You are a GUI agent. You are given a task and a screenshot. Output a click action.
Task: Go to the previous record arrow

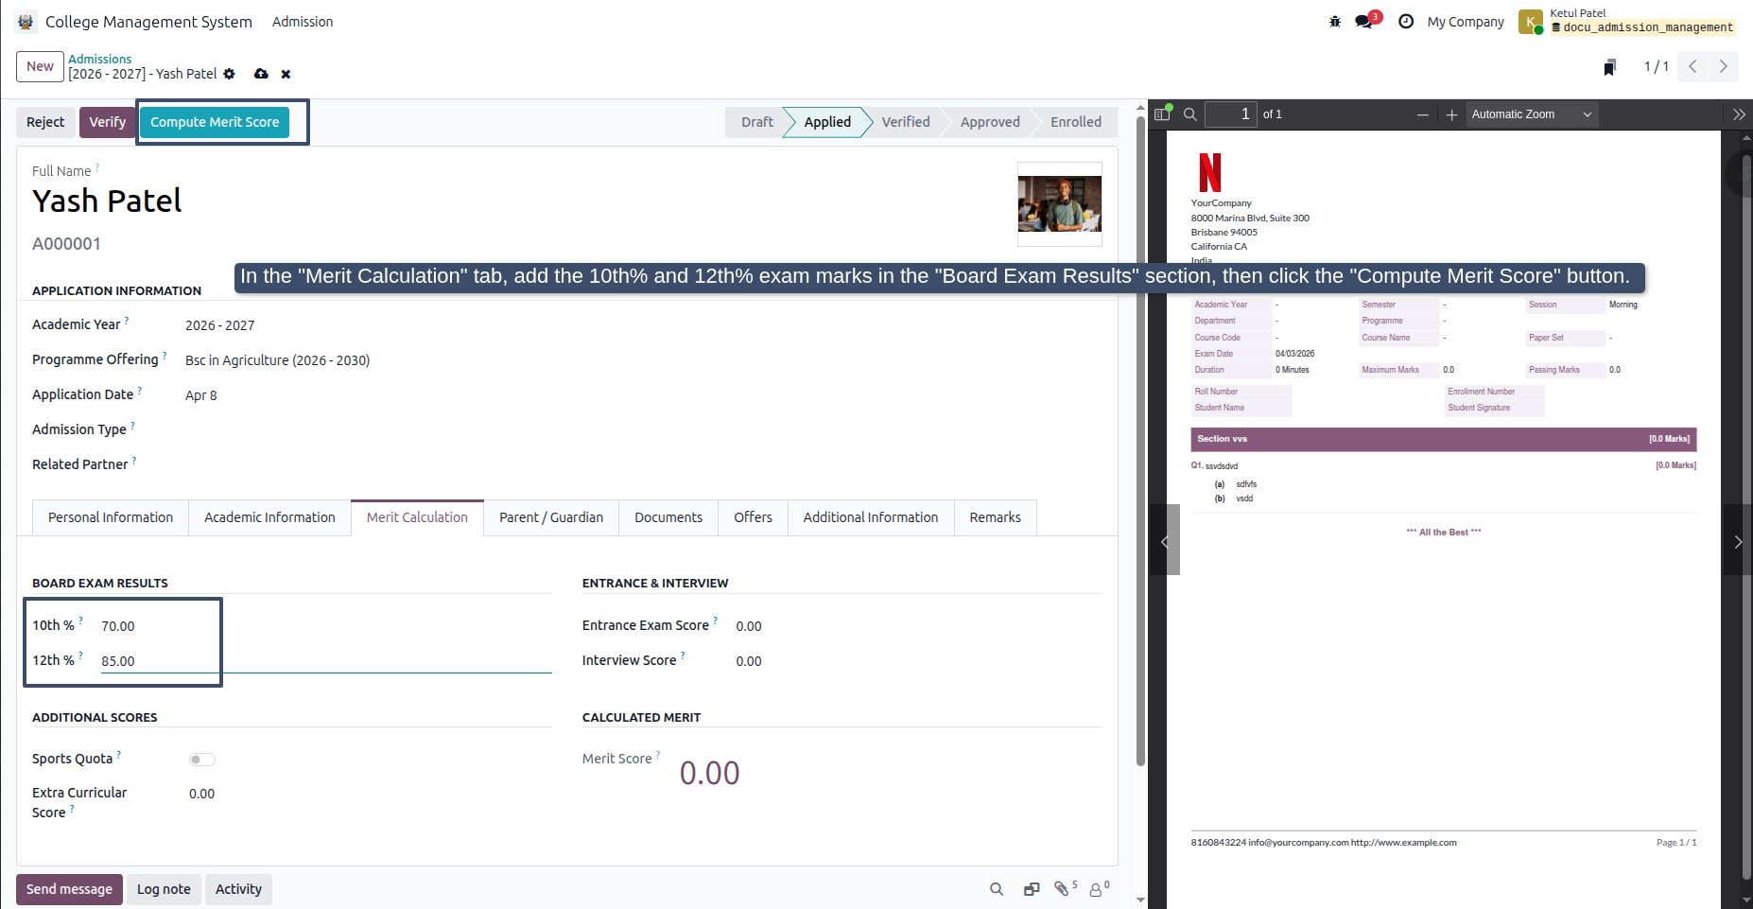coord(1692,66)
